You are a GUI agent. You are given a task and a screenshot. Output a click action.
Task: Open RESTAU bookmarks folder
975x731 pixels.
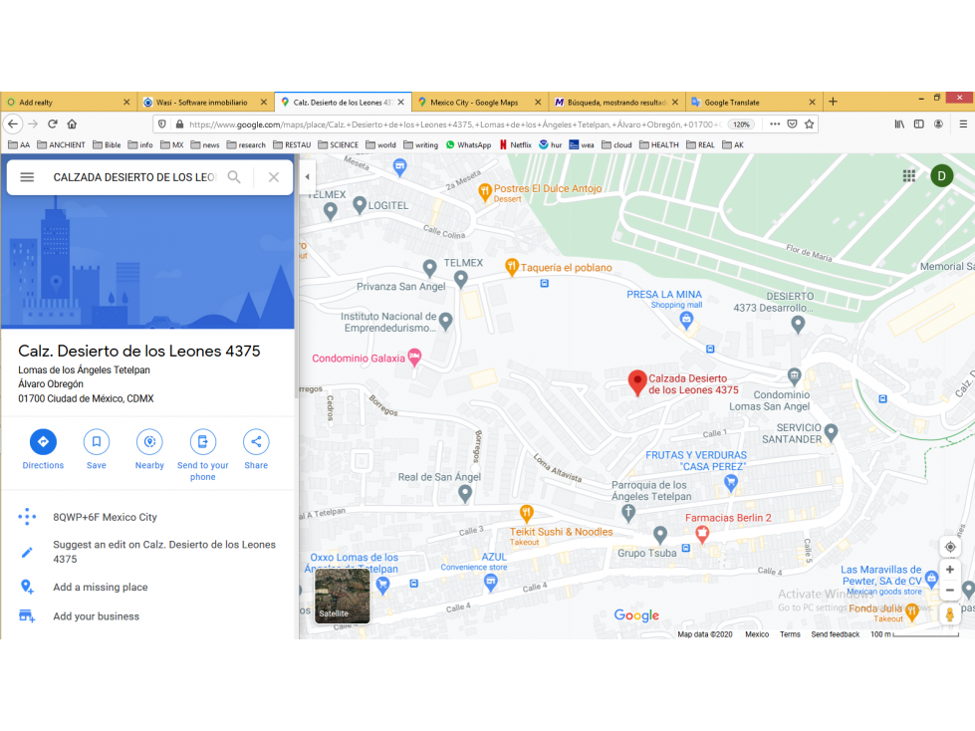(x=292, y=144)
